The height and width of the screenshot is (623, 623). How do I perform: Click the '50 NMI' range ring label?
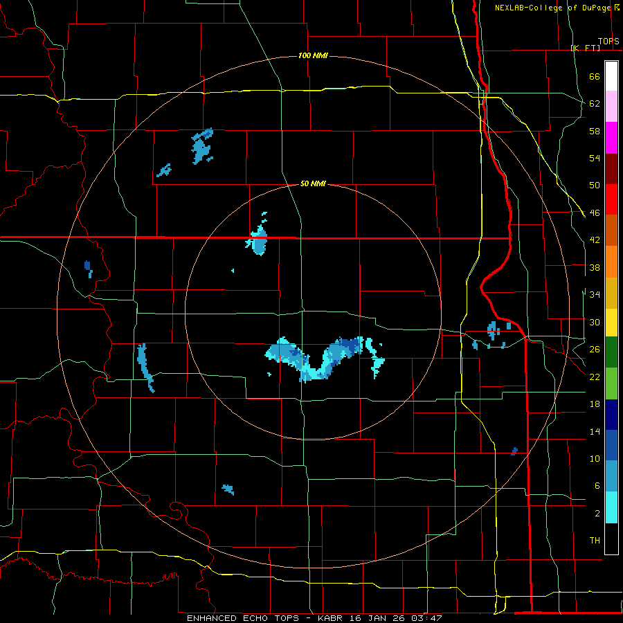click(313, 183)
